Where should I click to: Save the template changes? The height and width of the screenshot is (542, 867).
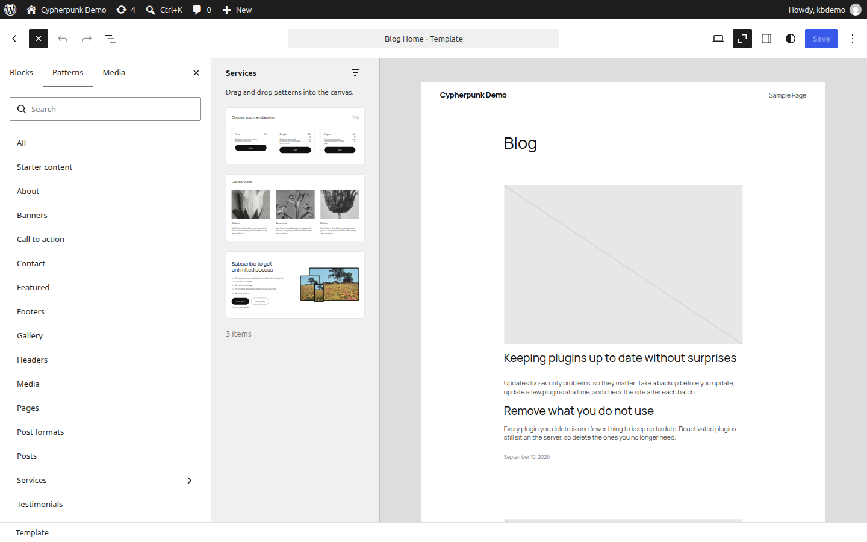pyautogui.click(x=821, y=39)
